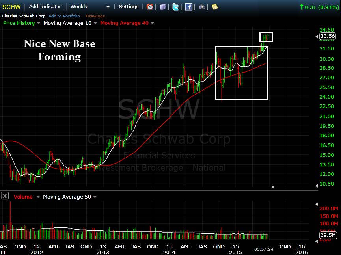Click the SCHW ticker symbol
This screenshot has width=341, height=255.
pos(11,7)
